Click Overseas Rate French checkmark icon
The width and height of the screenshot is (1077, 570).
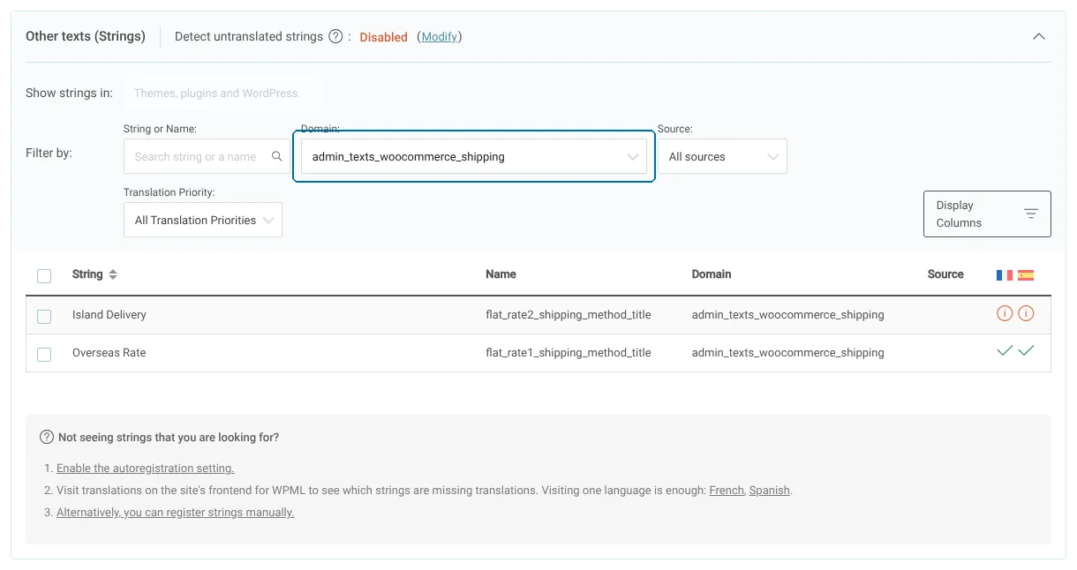pyautogui.click(x=1005, y=351)
